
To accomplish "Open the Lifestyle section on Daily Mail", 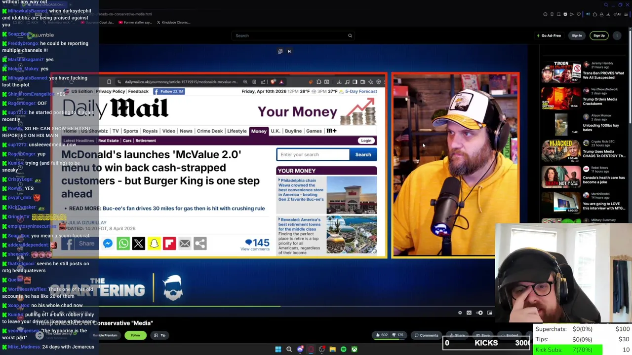I will pos(237,131).
